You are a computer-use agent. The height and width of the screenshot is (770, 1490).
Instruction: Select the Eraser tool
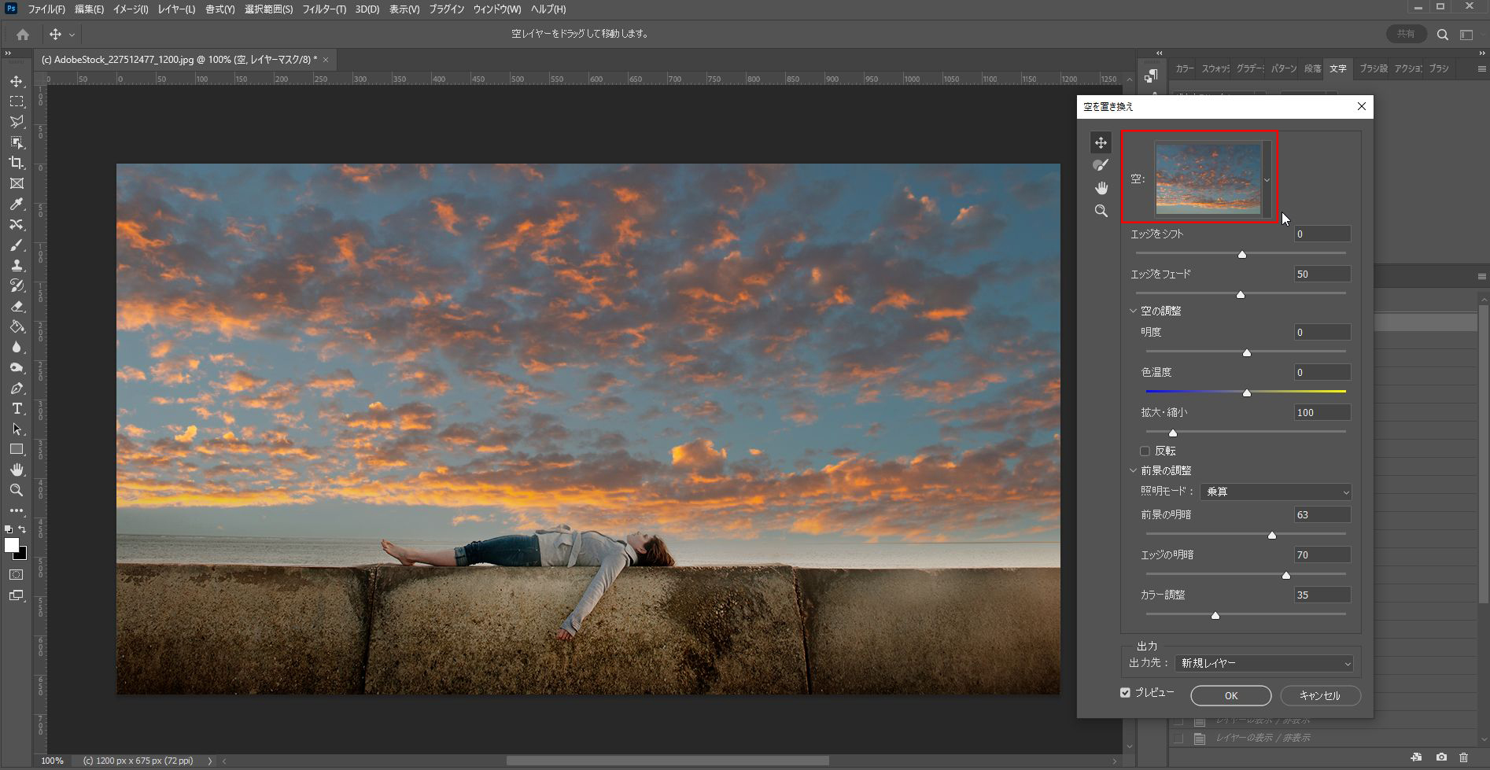(17, 307)
